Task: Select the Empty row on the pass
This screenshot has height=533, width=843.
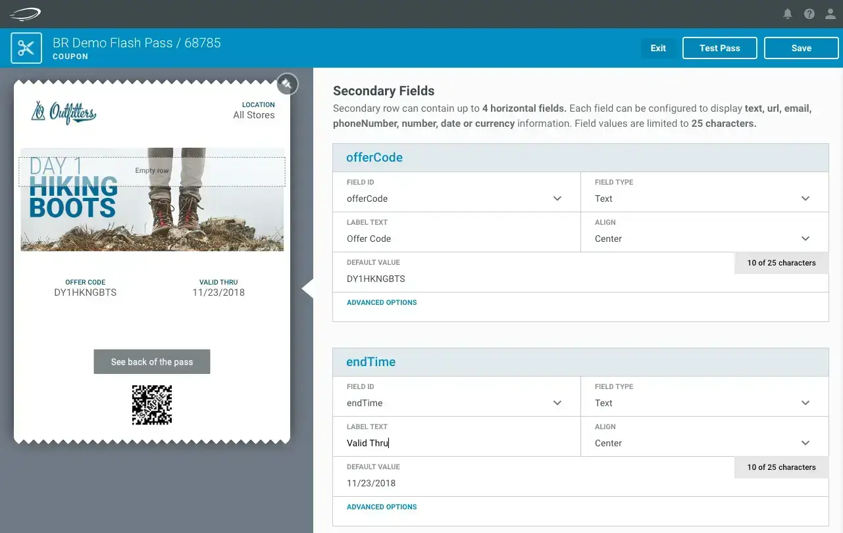Action: coord(152,171)
